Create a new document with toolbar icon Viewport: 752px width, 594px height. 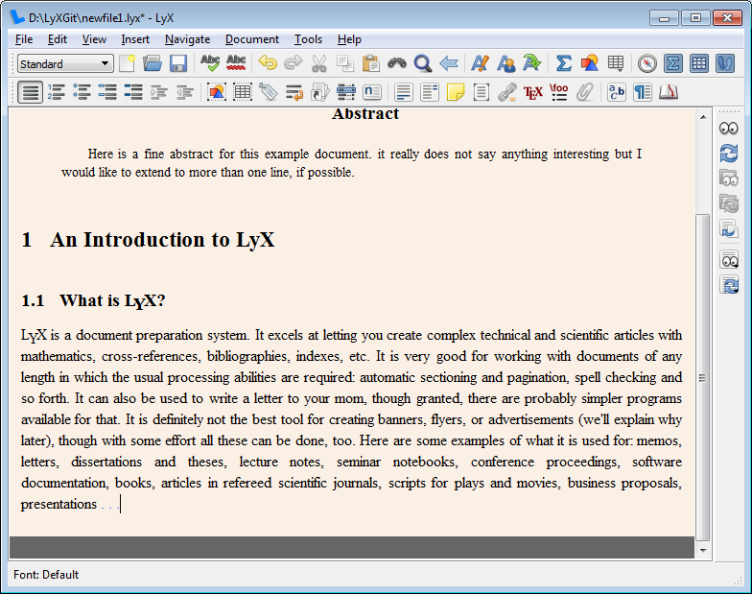click(127, 63)
